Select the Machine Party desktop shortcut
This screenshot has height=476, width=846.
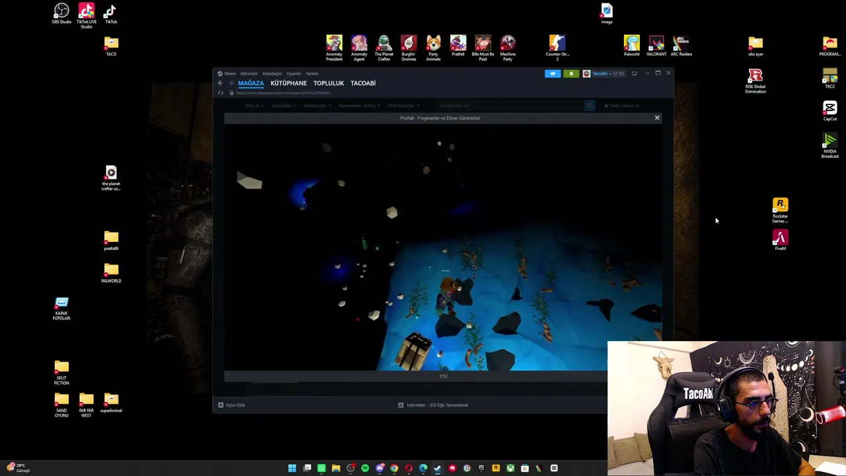click(x=508, y=48)
